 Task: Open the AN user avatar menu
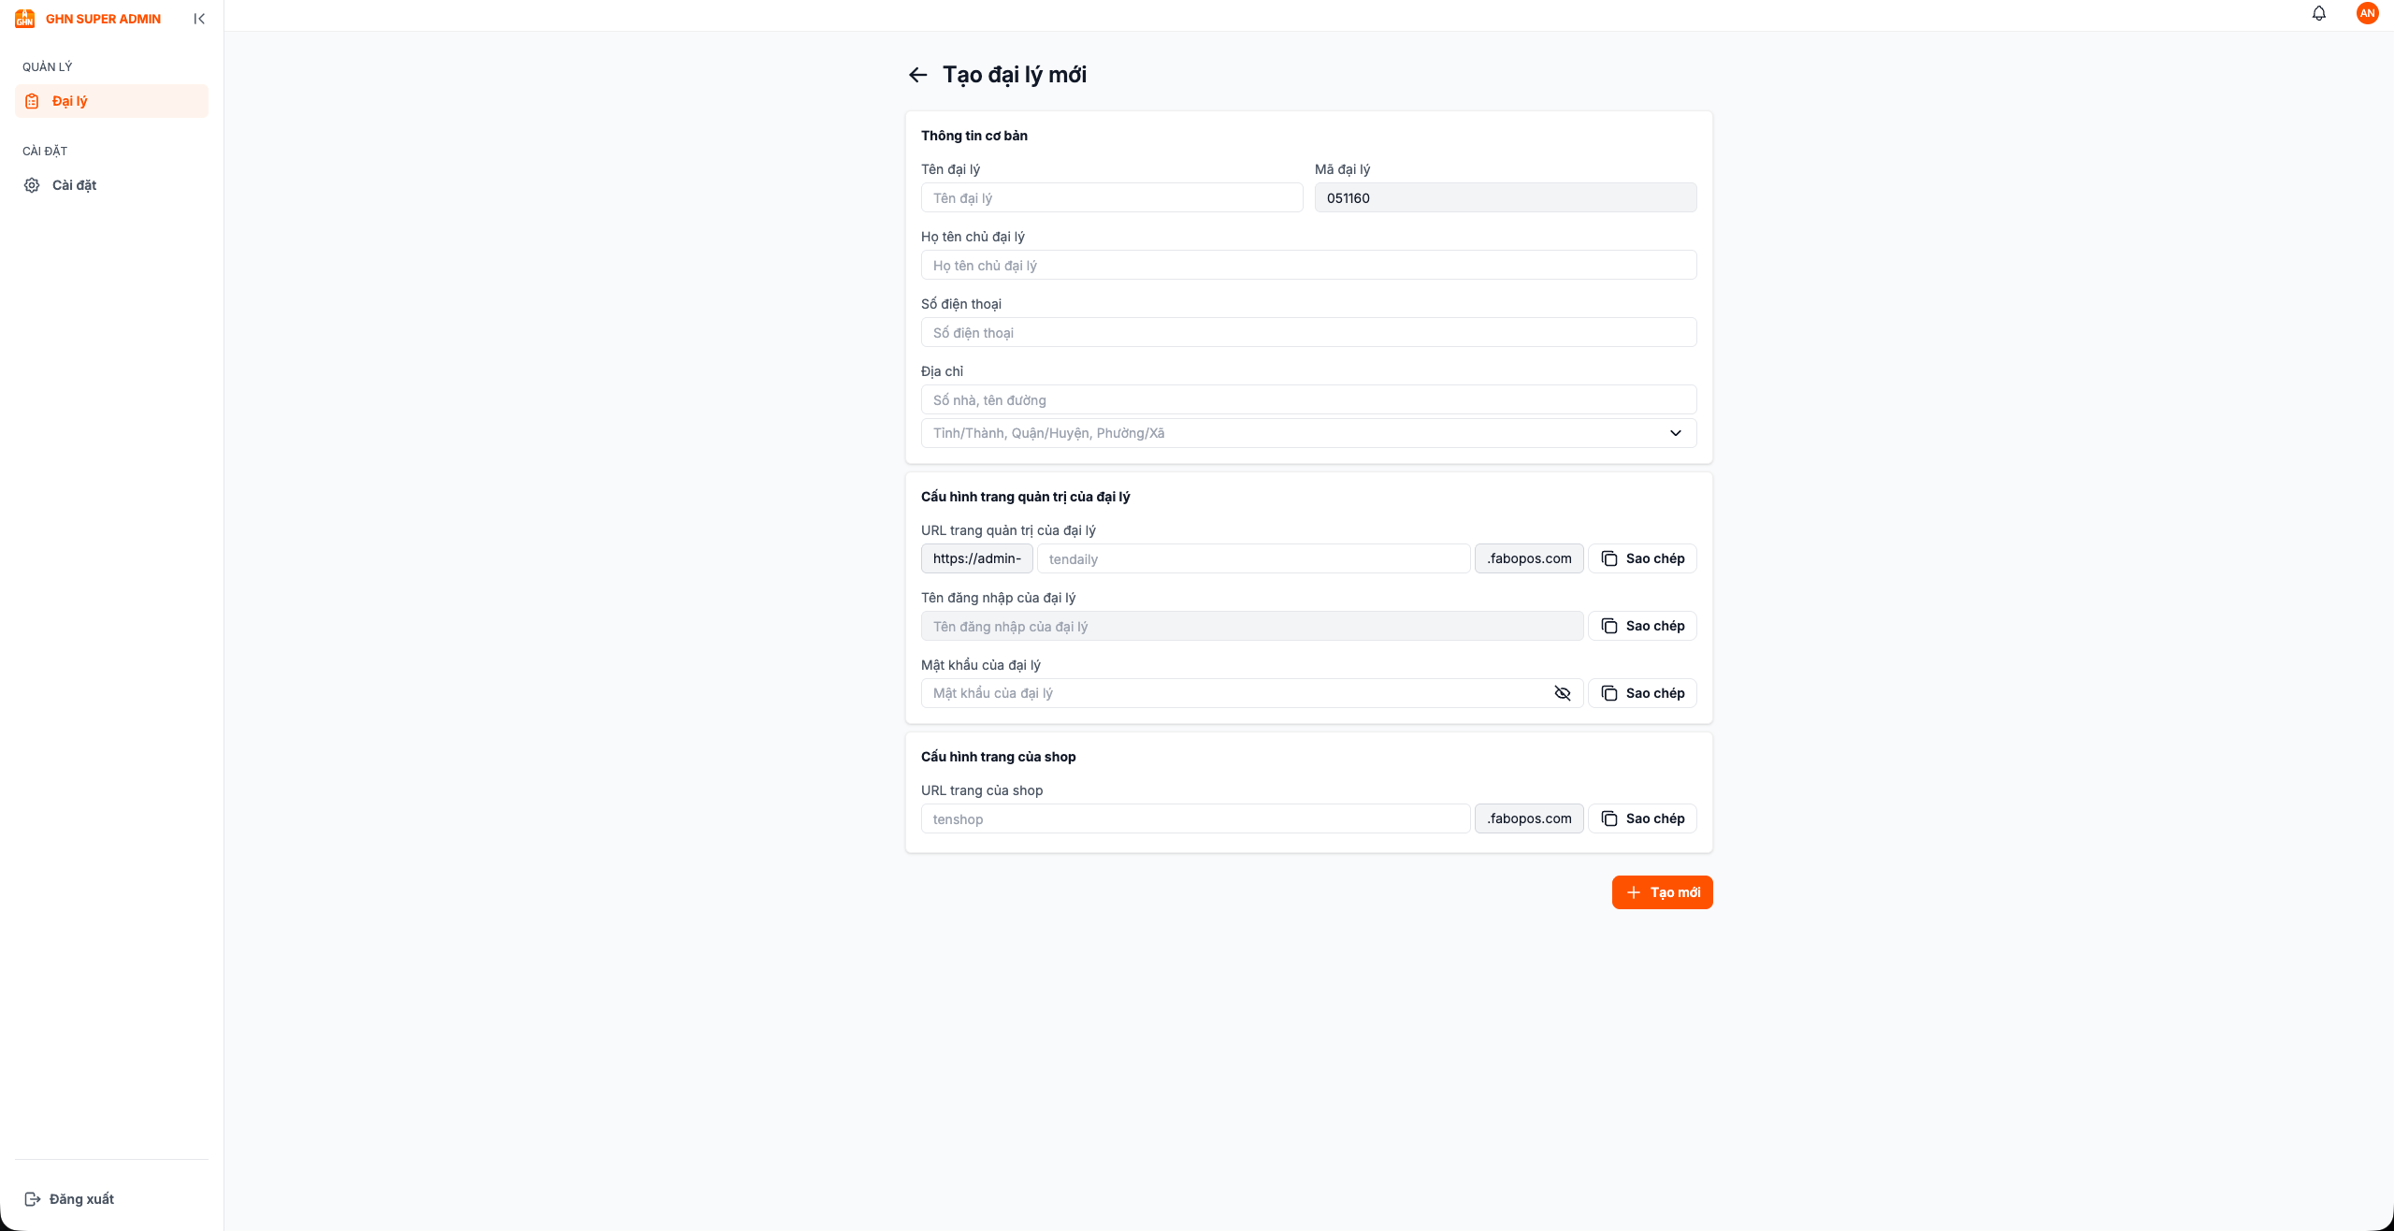2368,13
